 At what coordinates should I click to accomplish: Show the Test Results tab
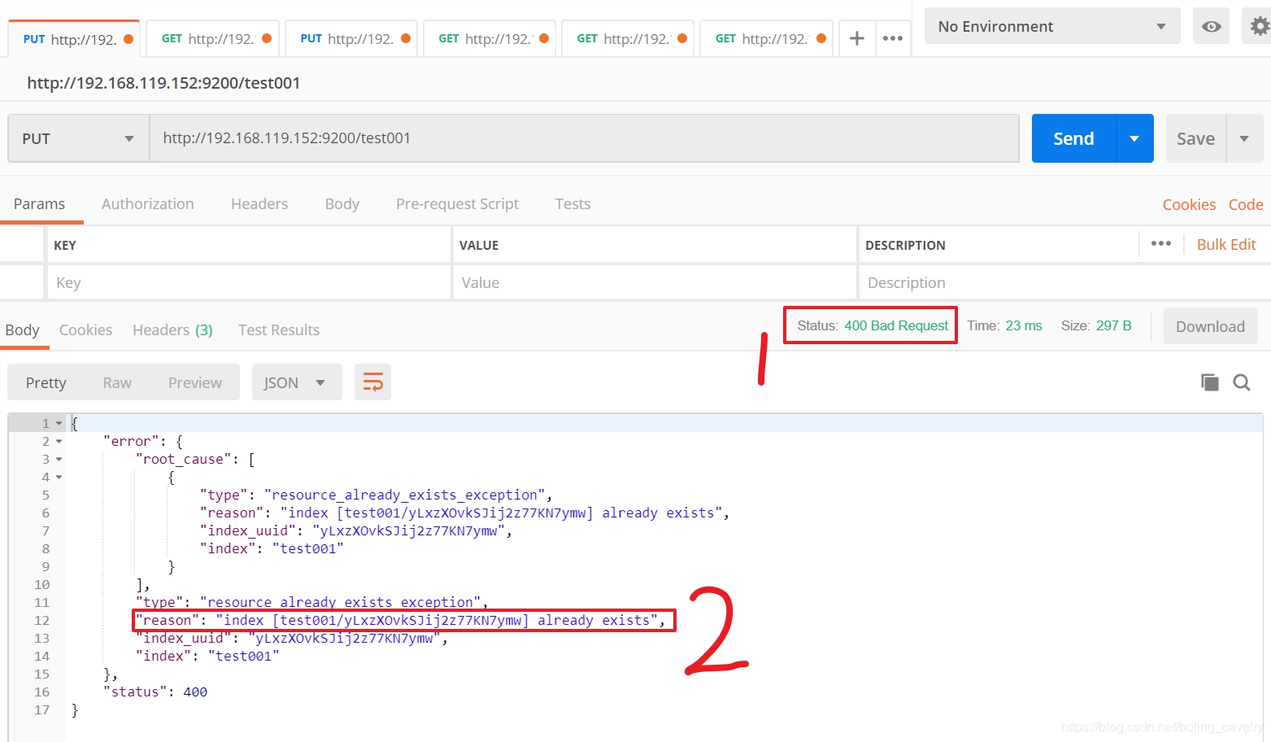(x=279, y=330)
